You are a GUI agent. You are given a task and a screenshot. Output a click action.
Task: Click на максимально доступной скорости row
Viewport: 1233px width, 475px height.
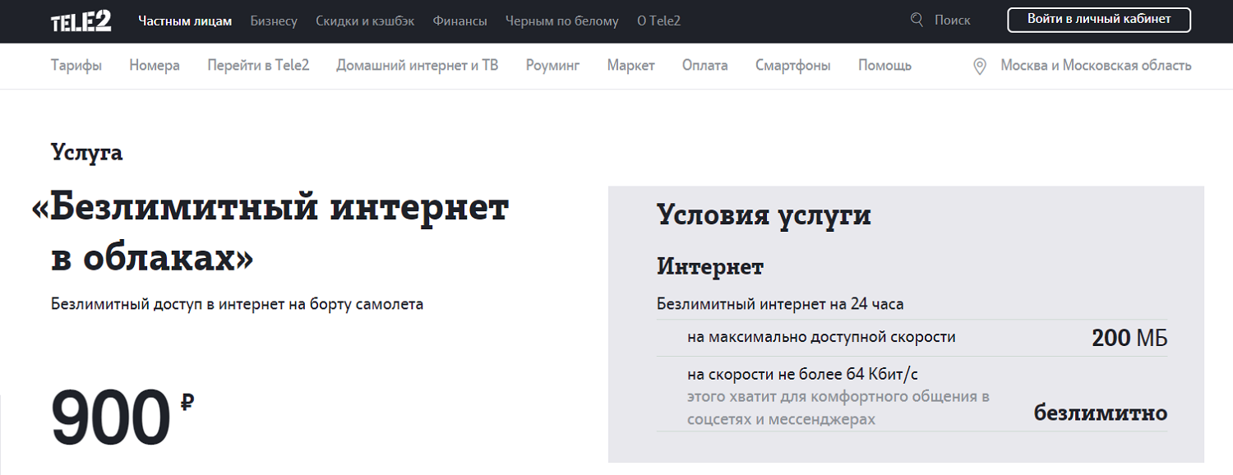[912, 338]
